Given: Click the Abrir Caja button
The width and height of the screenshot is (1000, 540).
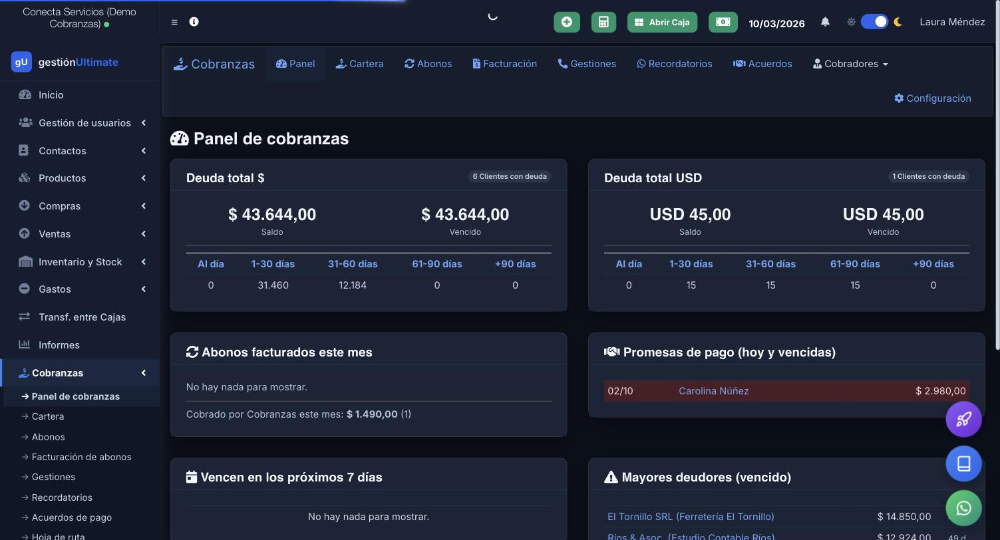Looking at the screenshot, I should pos(662,22).
